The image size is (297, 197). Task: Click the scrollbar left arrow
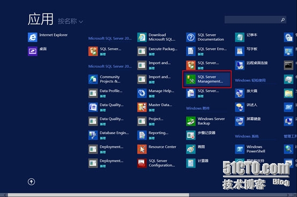point(5,195)
